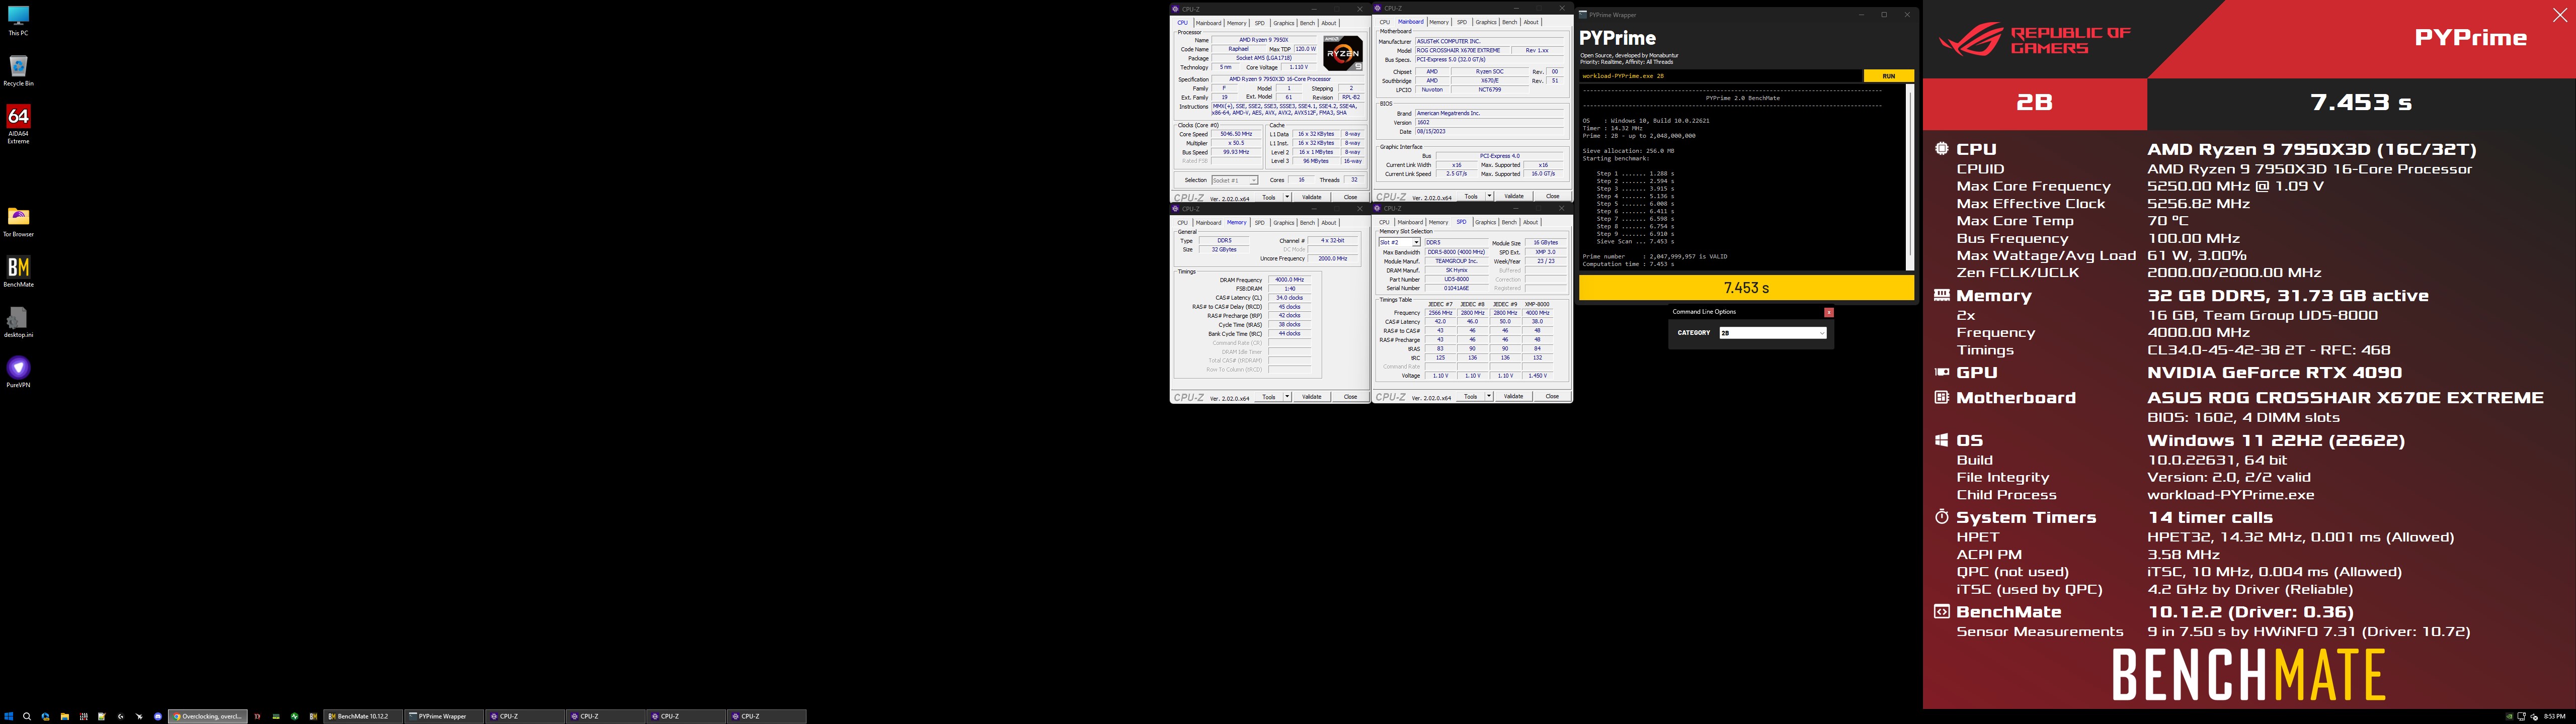Click the Uncore Frequency 2000.0 MHz value
Viewport: 2576px width, 724px height.
[x=1333, y=259]
